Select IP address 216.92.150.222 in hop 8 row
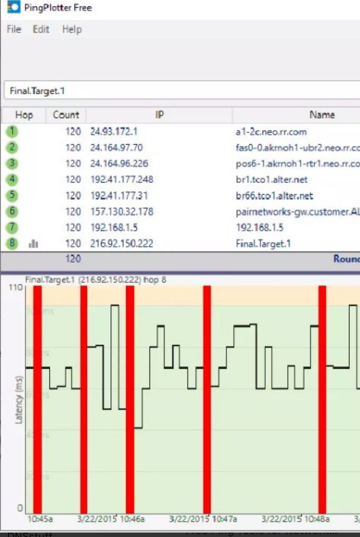This screenshot has height=537, width=360. coord(122,244)
